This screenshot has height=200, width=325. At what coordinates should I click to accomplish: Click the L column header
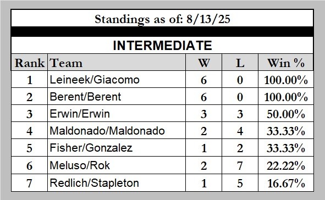(x=240, y=63)
